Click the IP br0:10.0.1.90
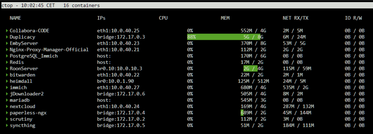Viewport: 373px width, 134px height. point(115,81)
